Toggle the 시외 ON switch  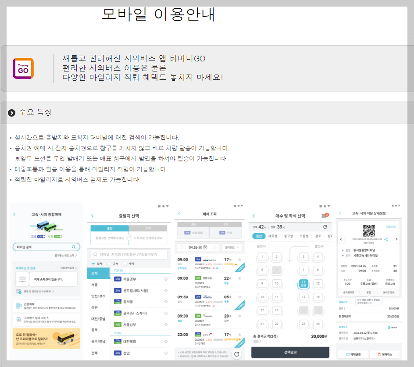(x=58, y=236)
